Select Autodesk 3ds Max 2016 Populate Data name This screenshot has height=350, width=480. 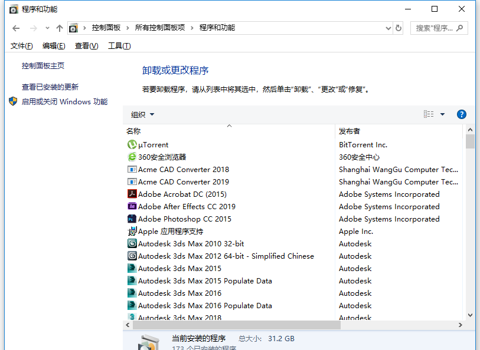(x=205, y=305)
